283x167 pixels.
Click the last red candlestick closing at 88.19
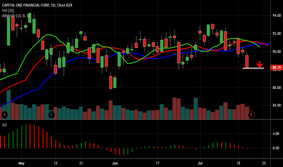(247, 62)
